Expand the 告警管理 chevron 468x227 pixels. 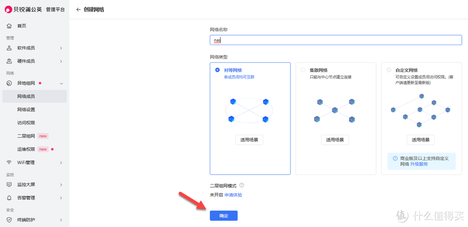tap(61, 198)
